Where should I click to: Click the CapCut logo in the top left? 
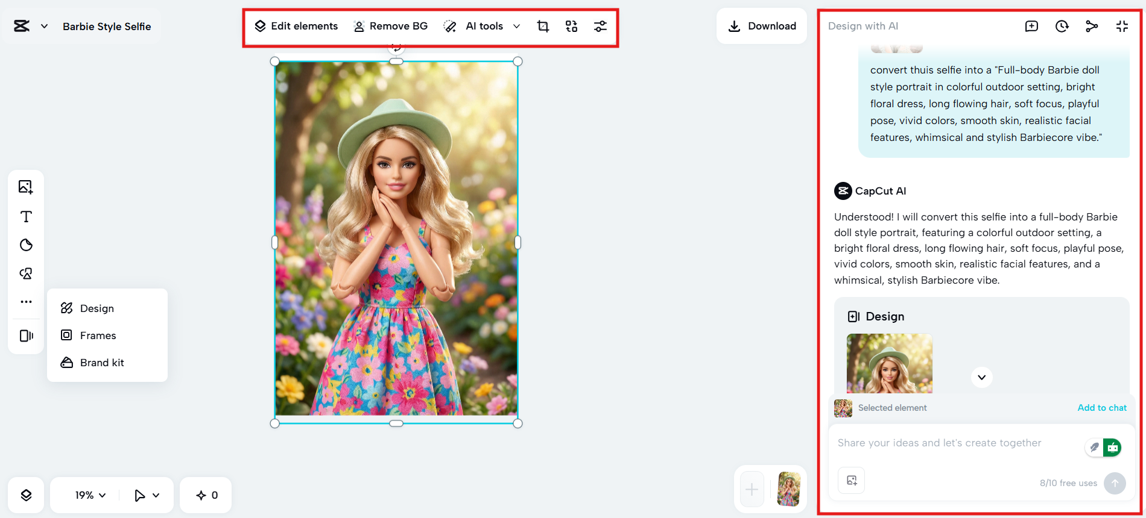click(22, 26)
